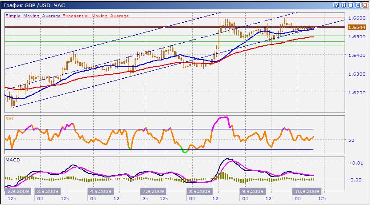
Task: Select the 4.9.2009 date marker
Action: tap(100, 191)
